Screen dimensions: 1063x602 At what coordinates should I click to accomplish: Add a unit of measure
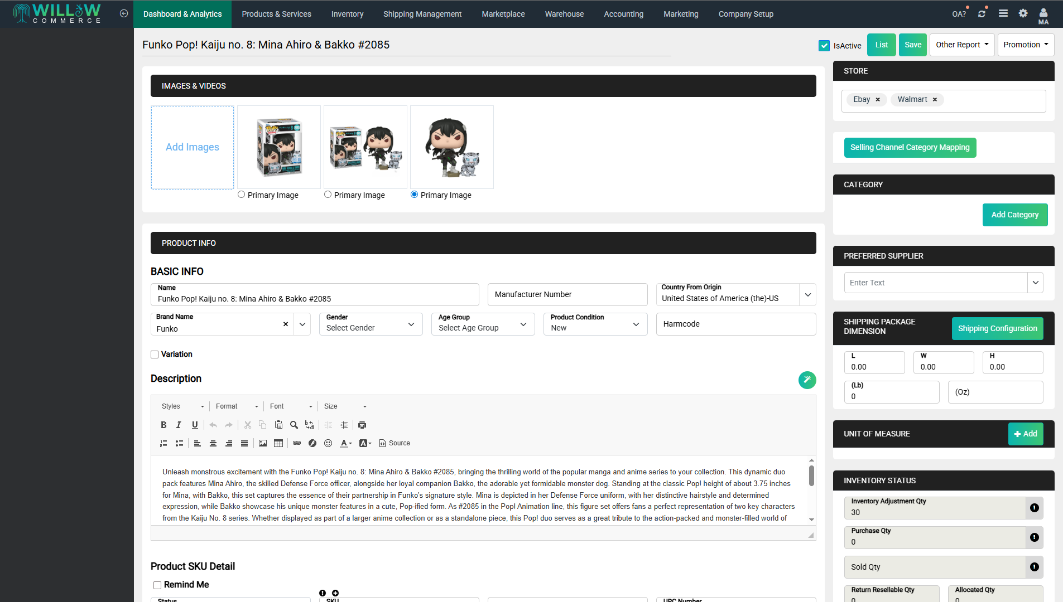point(1026,434)
